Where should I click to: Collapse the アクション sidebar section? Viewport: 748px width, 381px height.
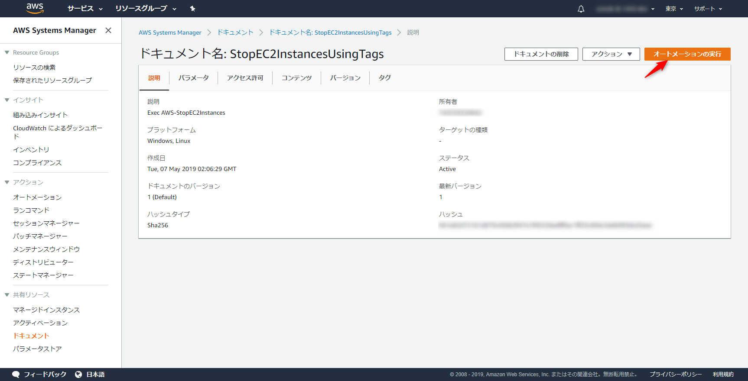tap(7, 182)
